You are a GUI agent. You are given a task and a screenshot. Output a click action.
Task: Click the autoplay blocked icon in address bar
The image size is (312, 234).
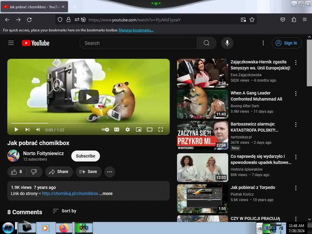(83, 19)
